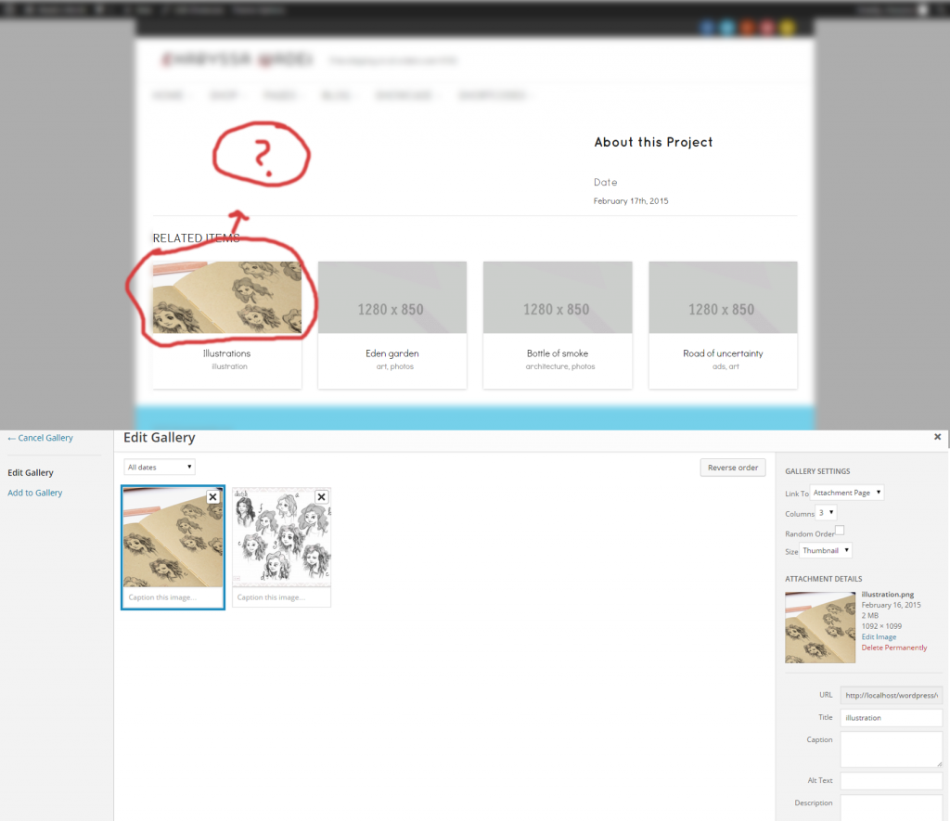Click the orange social icon in the header
The width and height of the screenshot is (950, 821).
click(x=748, y=28)
